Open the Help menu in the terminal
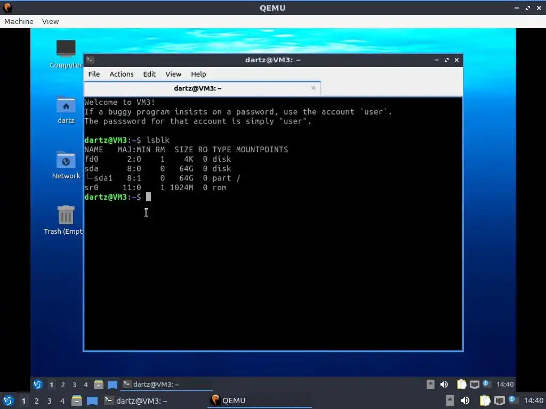The height and width of the screenshot is (409, 546). coord(198,74)
